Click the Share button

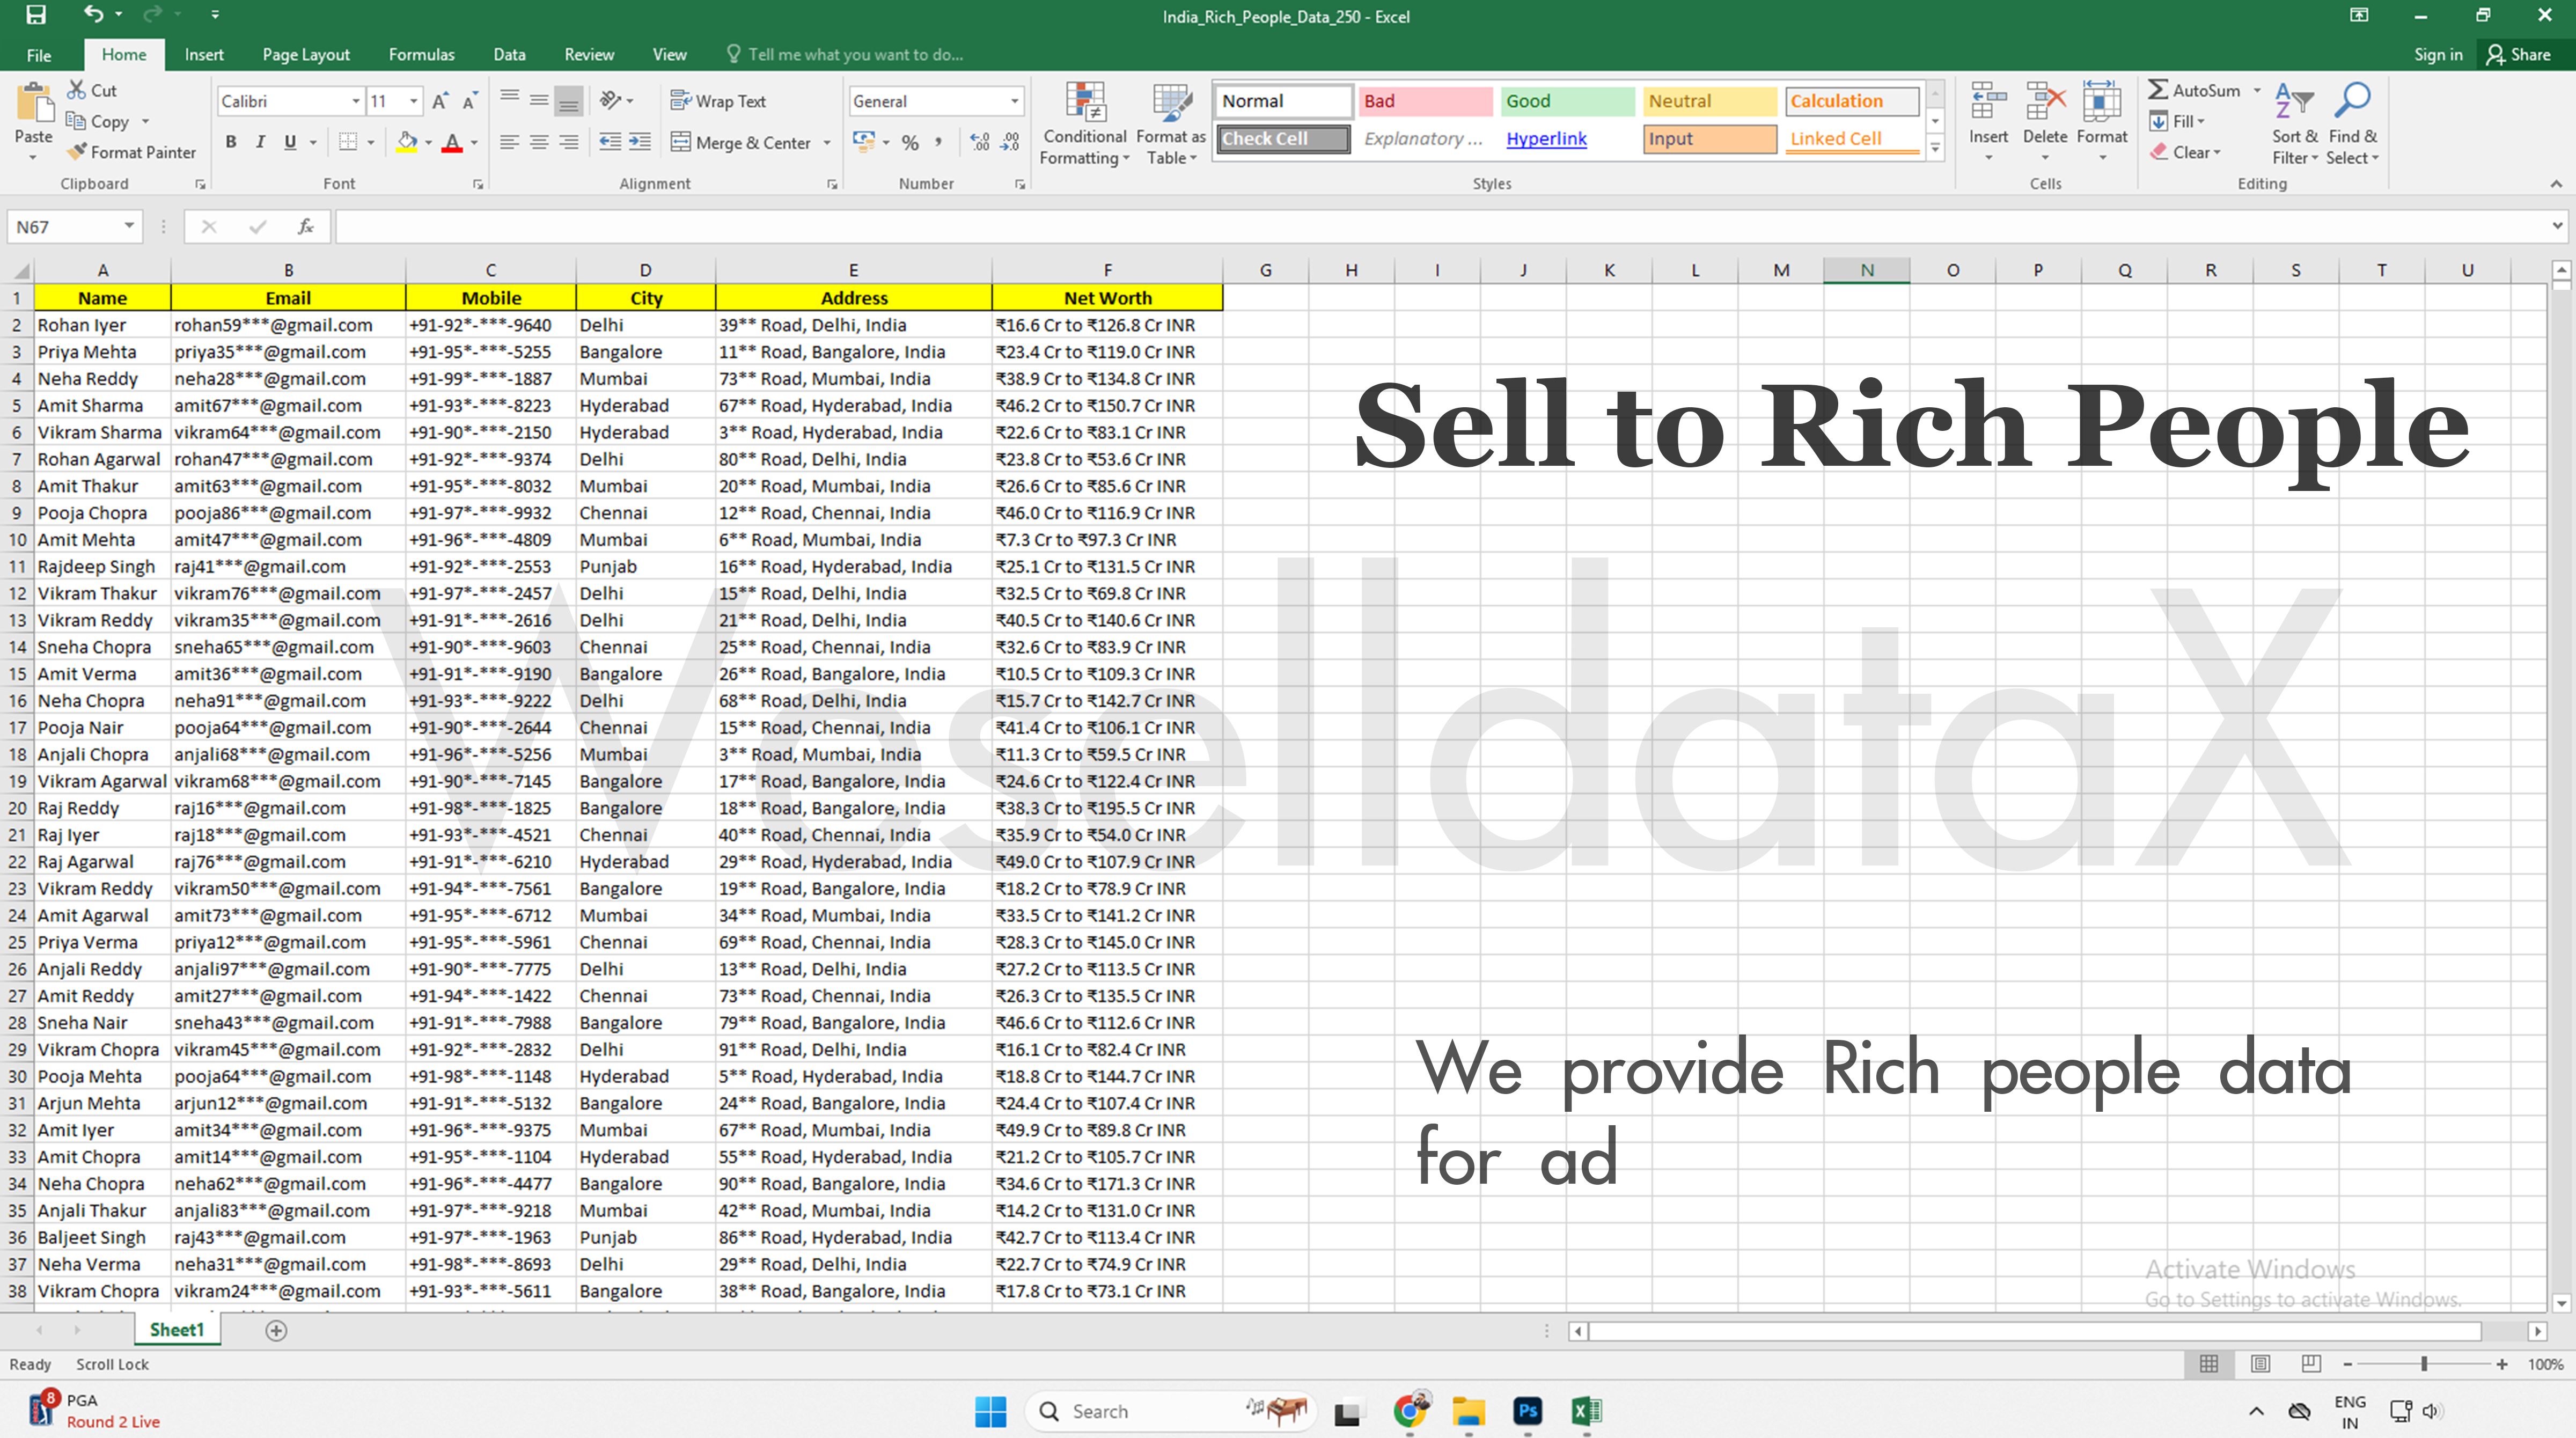[x=2518, y=55]
